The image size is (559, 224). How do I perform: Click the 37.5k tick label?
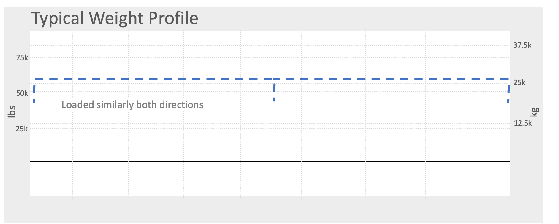tap(522, 45)
